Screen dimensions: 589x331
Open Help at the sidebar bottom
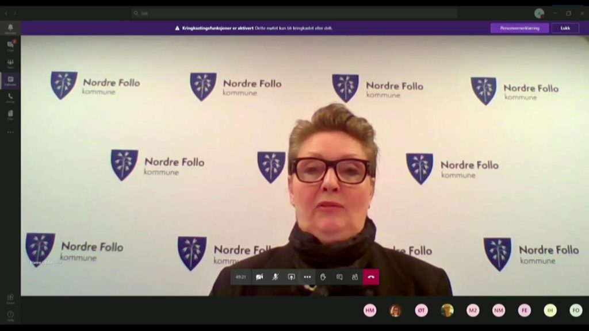click(10, 315)
